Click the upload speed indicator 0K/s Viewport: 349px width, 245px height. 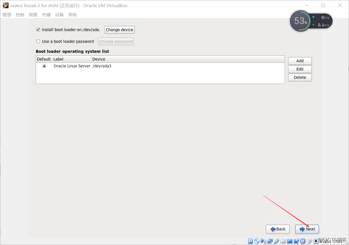point(321,17)
